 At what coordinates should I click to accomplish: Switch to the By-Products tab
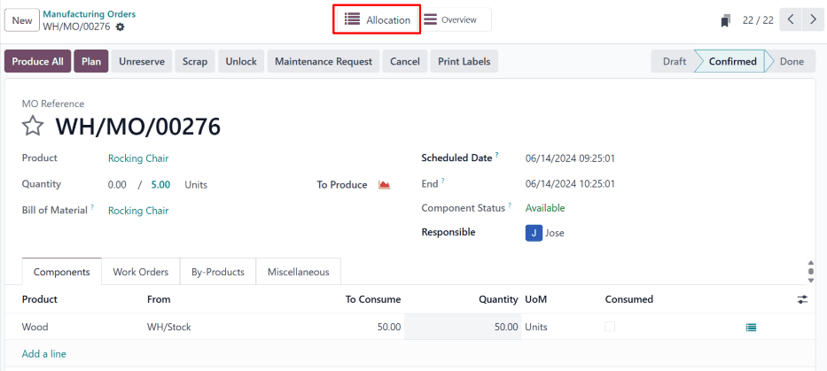pos(217,272)
